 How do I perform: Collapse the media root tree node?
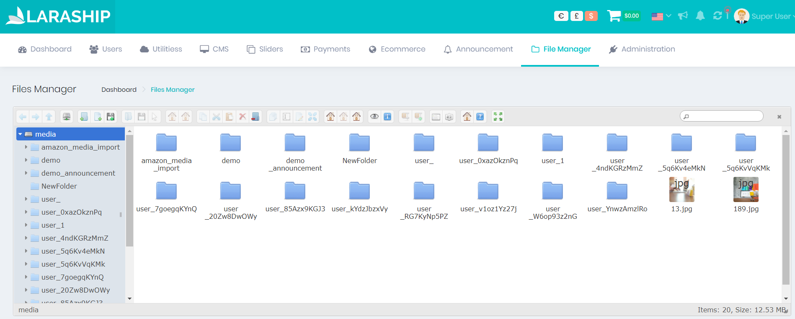[x=20, y=134]
